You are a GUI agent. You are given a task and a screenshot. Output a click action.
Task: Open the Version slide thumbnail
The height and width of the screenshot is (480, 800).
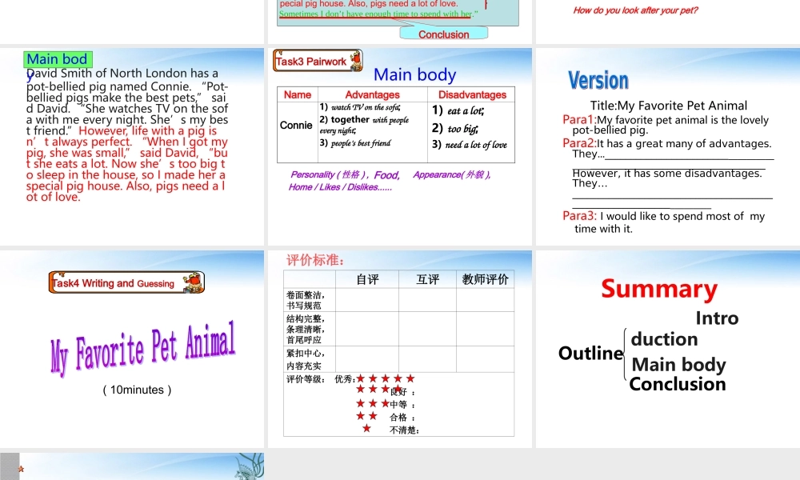coord(668,146)
